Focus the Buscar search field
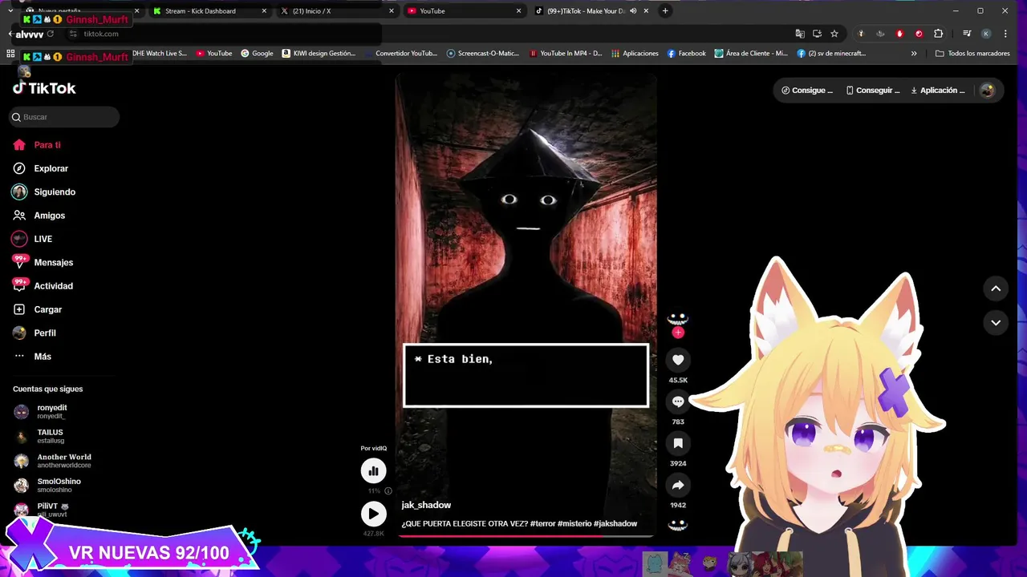The image size is (1027, 577). tap(64, 117)
